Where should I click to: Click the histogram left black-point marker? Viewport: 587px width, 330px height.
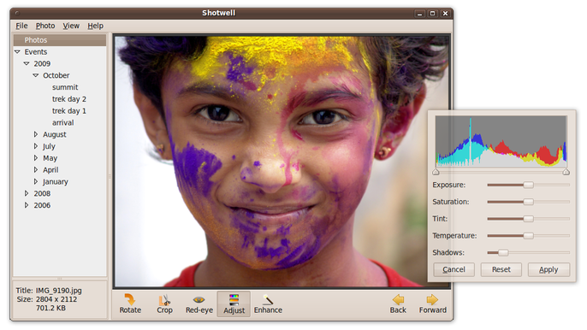pyautogui.click(x=436, y=172)
